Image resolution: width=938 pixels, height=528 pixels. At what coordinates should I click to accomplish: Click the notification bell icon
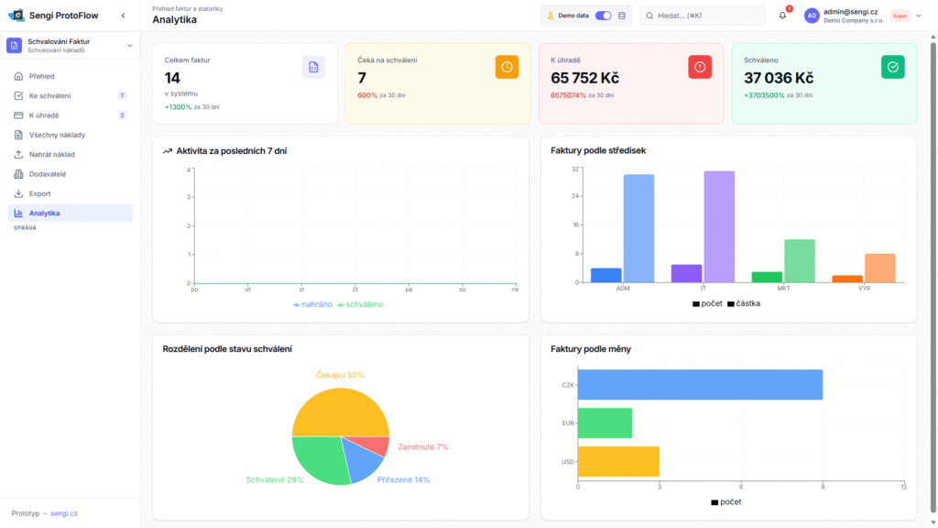[782, 16]
